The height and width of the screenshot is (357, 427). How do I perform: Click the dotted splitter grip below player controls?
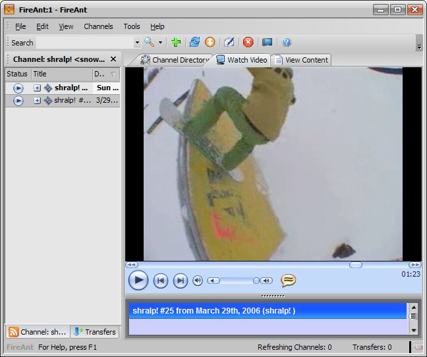tap(273, 296)
